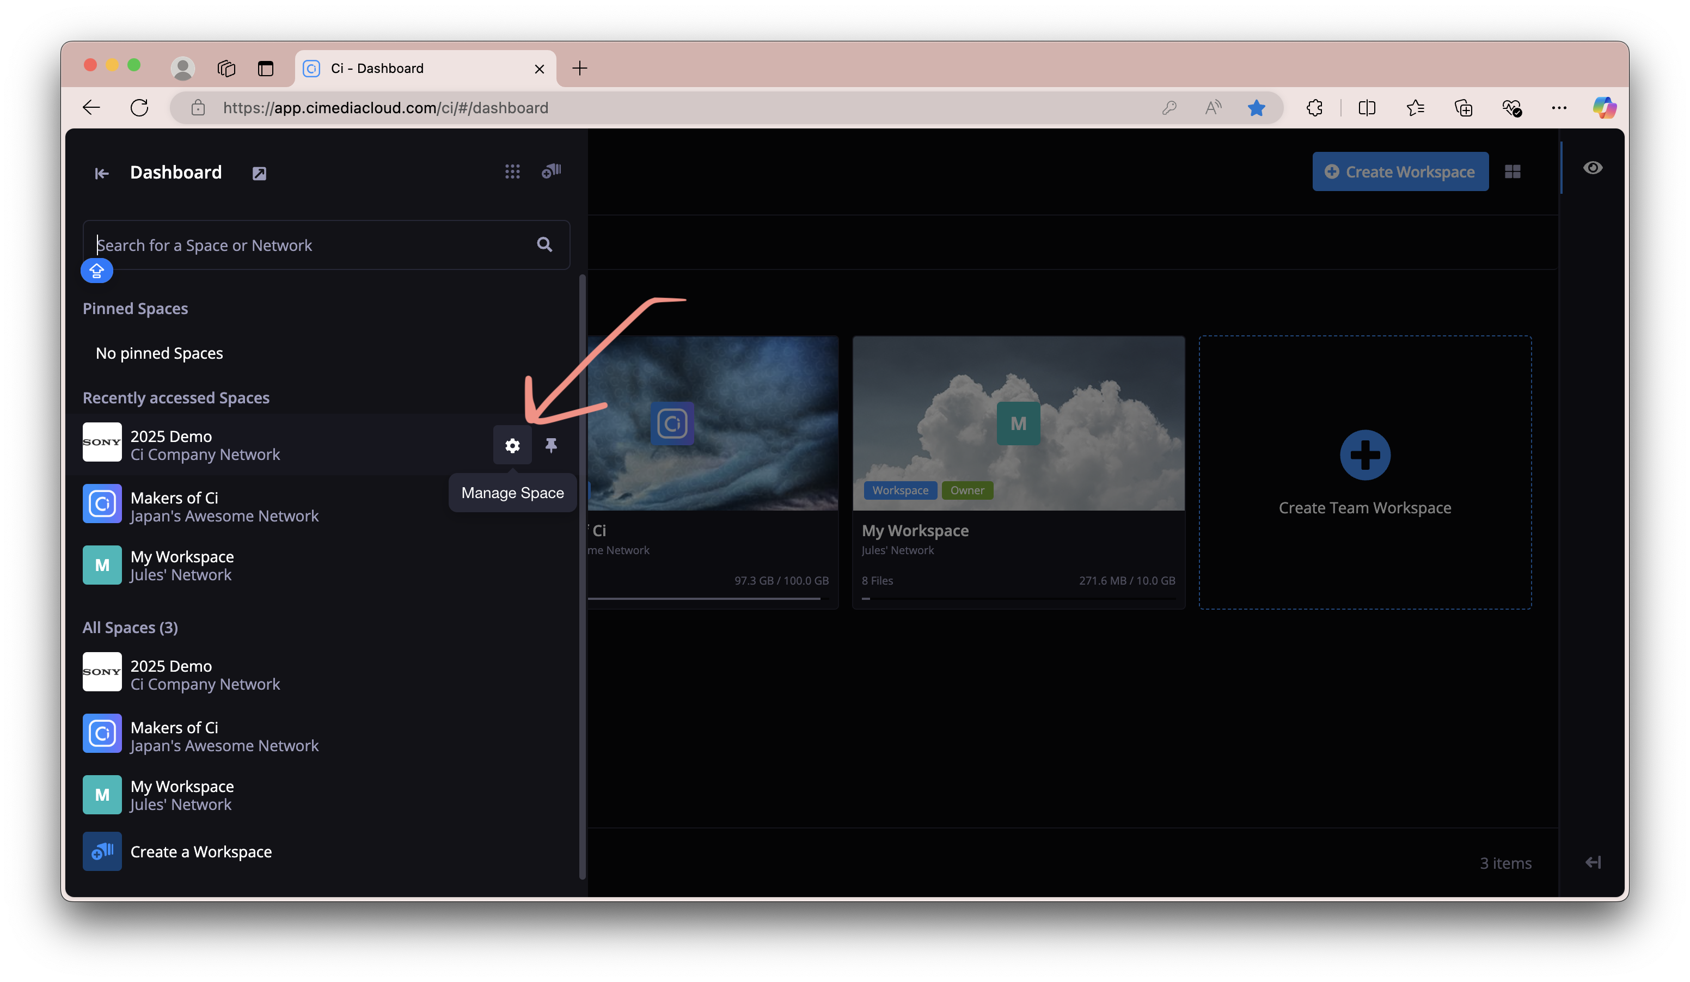Screen dimensions: 1690x982
Task: Pin the 2025 Demo space
Action: pyautogui.click(x=551, y=445)
